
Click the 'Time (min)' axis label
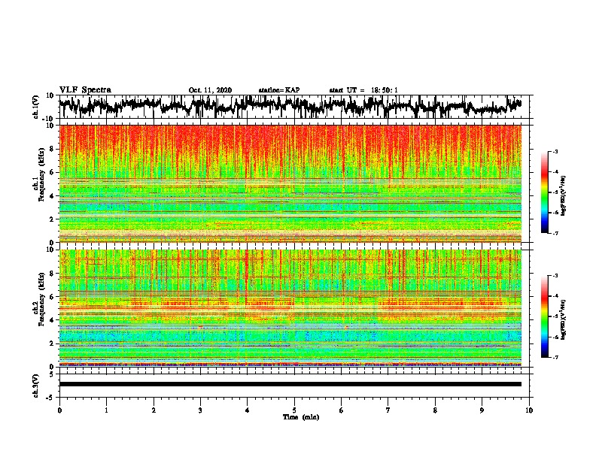pyautogui.click(x=301, y=417)
